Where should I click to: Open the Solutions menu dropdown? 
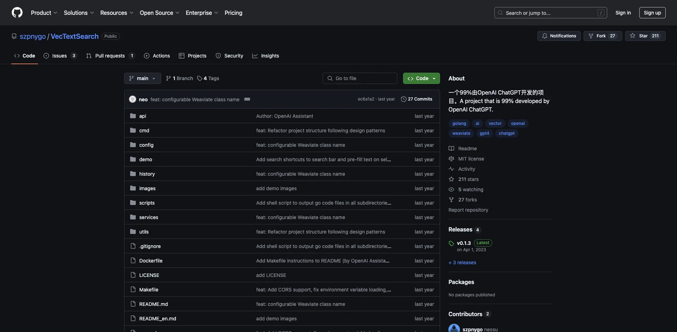click(79, 13)
